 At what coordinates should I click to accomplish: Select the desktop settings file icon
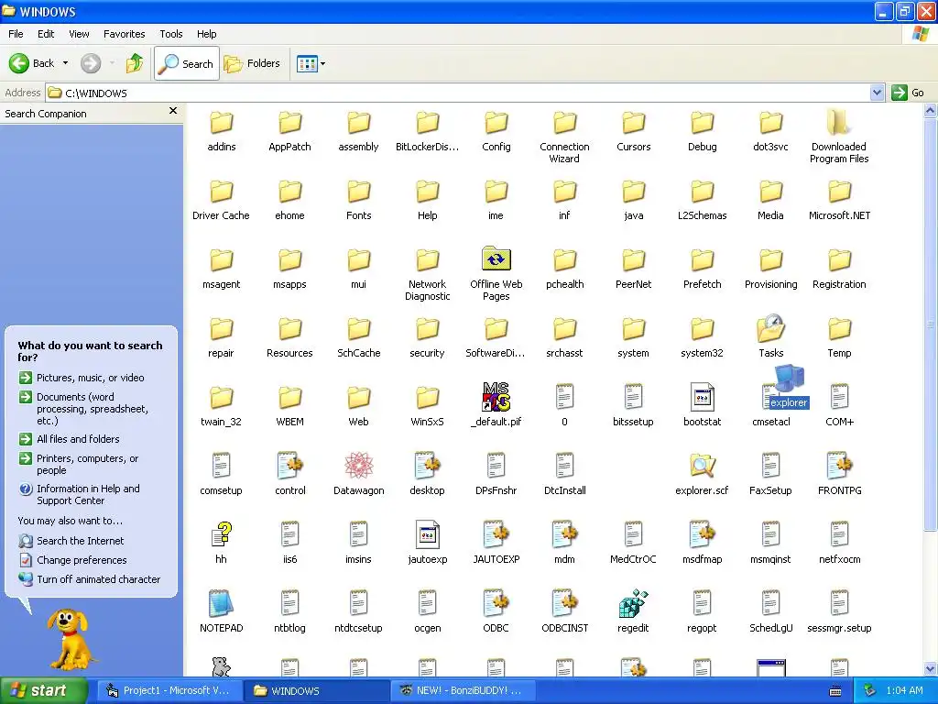point(427,466)
